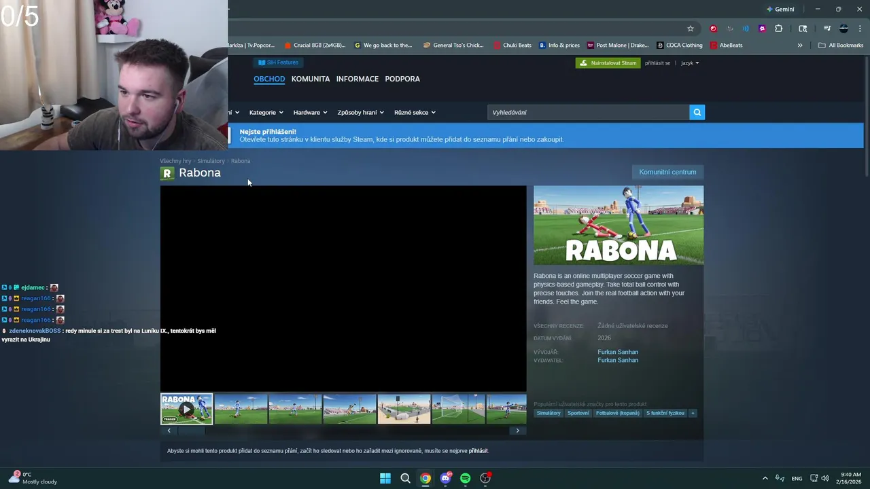Open the Gemini button in Chrome
870x489 pixels.
pos(780,10)
